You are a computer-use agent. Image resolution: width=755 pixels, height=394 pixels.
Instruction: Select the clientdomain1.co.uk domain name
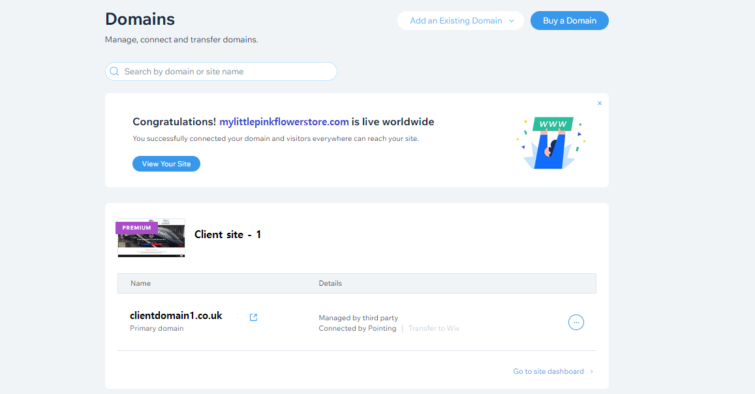click(176, 316)
